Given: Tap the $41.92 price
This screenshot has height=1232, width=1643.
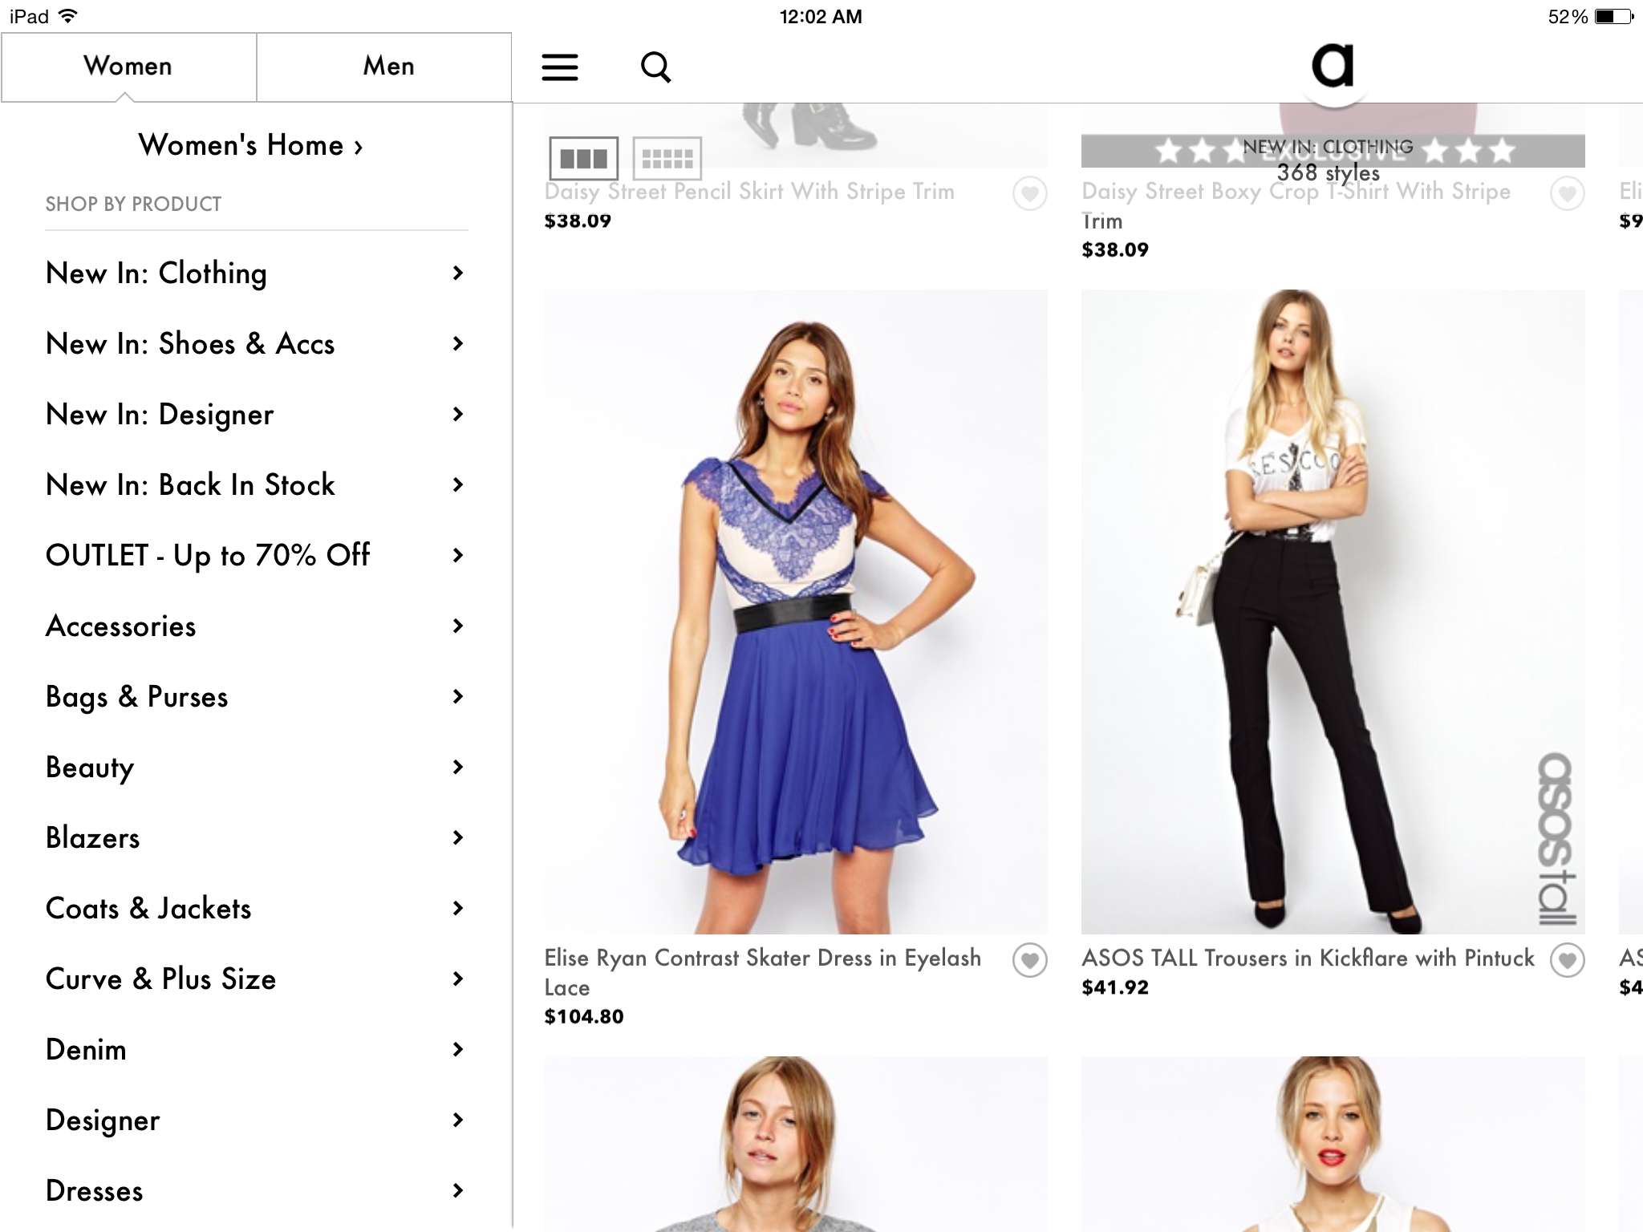Looking at the screenshot, I should coord(1115,987).
